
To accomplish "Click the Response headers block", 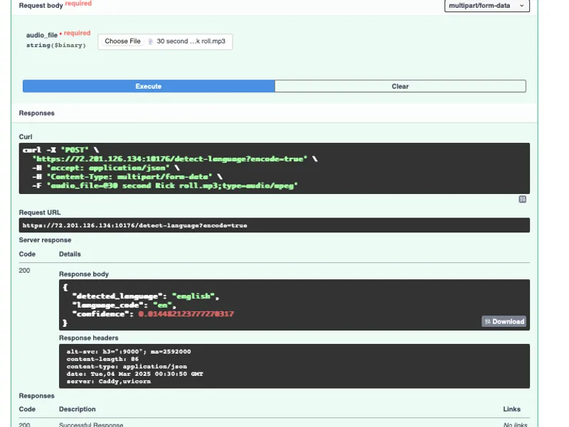I will pos(294,366).
